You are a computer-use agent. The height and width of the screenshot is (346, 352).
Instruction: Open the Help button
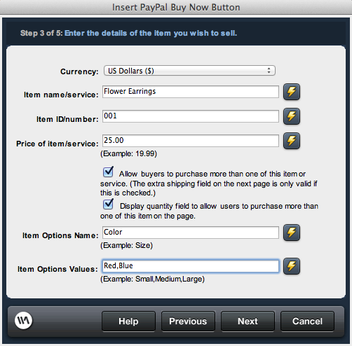[x=128, y=321]
